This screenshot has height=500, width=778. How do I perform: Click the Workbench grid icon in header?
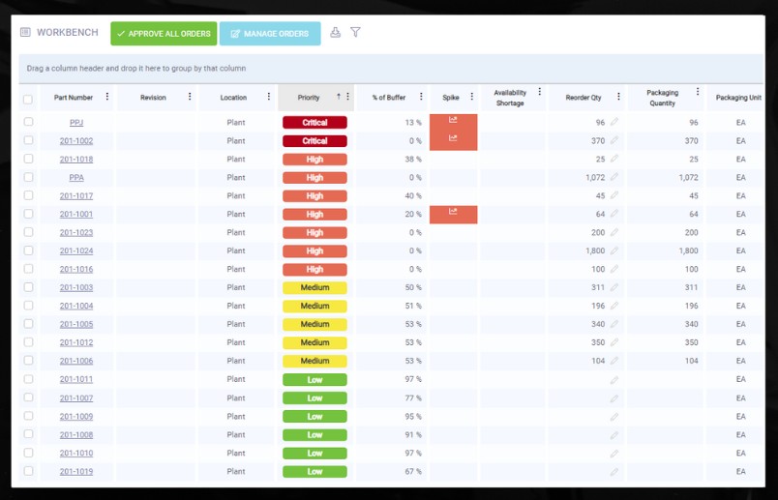[x=25, y=33]
